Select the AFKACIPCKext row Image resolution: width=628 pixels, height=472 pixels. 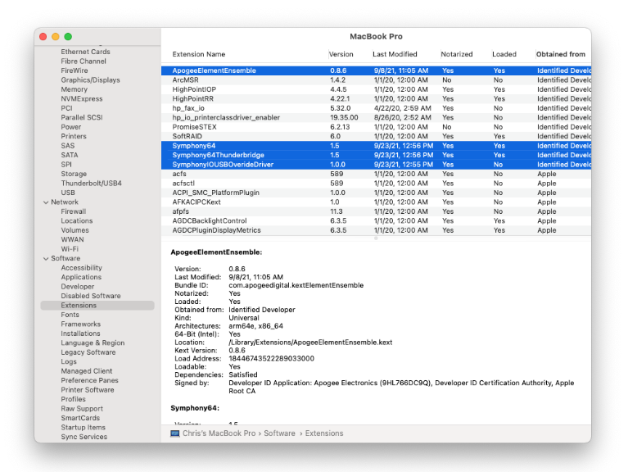pyautogui.click(x=376, y=202)
